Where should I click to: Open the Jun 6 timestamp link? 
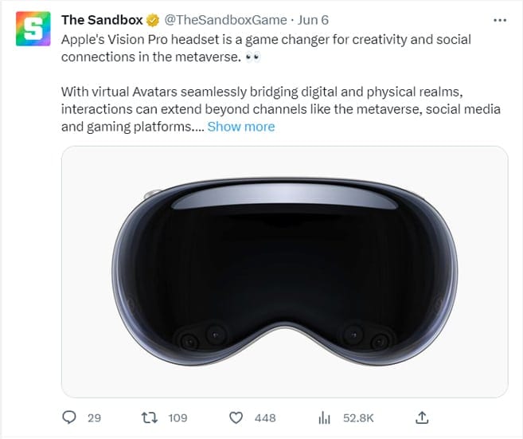click(x=314, y=20)
